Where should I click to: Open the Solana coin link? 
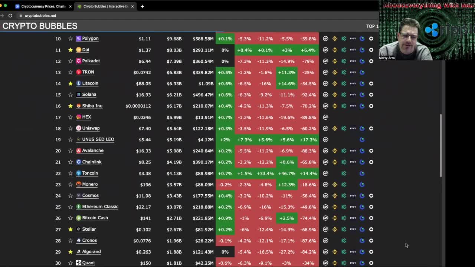(x=89, y=95)
